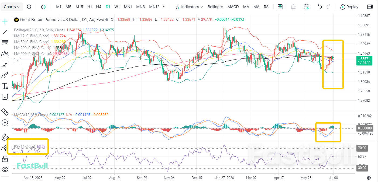This screenshot has height=182, width=378.
Task: Add the MACD indicator shortcut
Action: (x=233, y=7)
